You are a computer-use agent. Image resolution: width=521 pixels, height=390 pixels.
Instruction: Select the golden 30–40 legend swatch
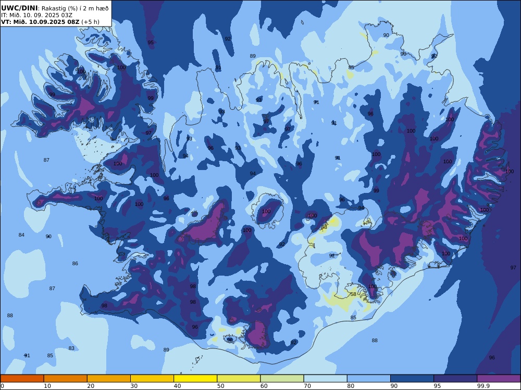[152, 379]
